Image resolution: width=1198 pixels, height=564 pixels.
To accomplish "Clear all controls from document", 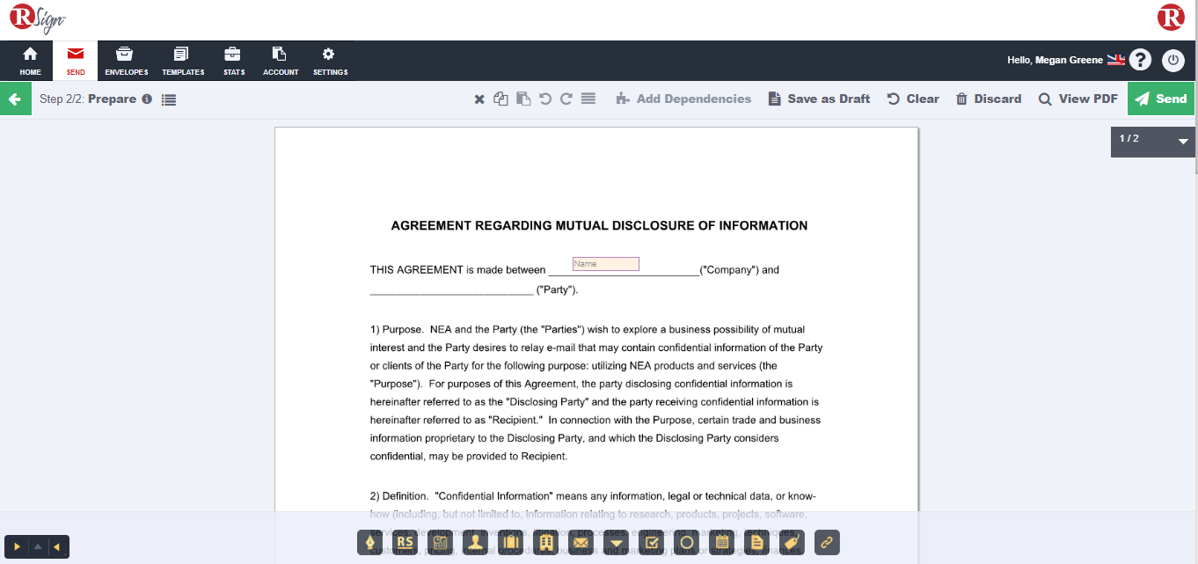I will 913,99.
